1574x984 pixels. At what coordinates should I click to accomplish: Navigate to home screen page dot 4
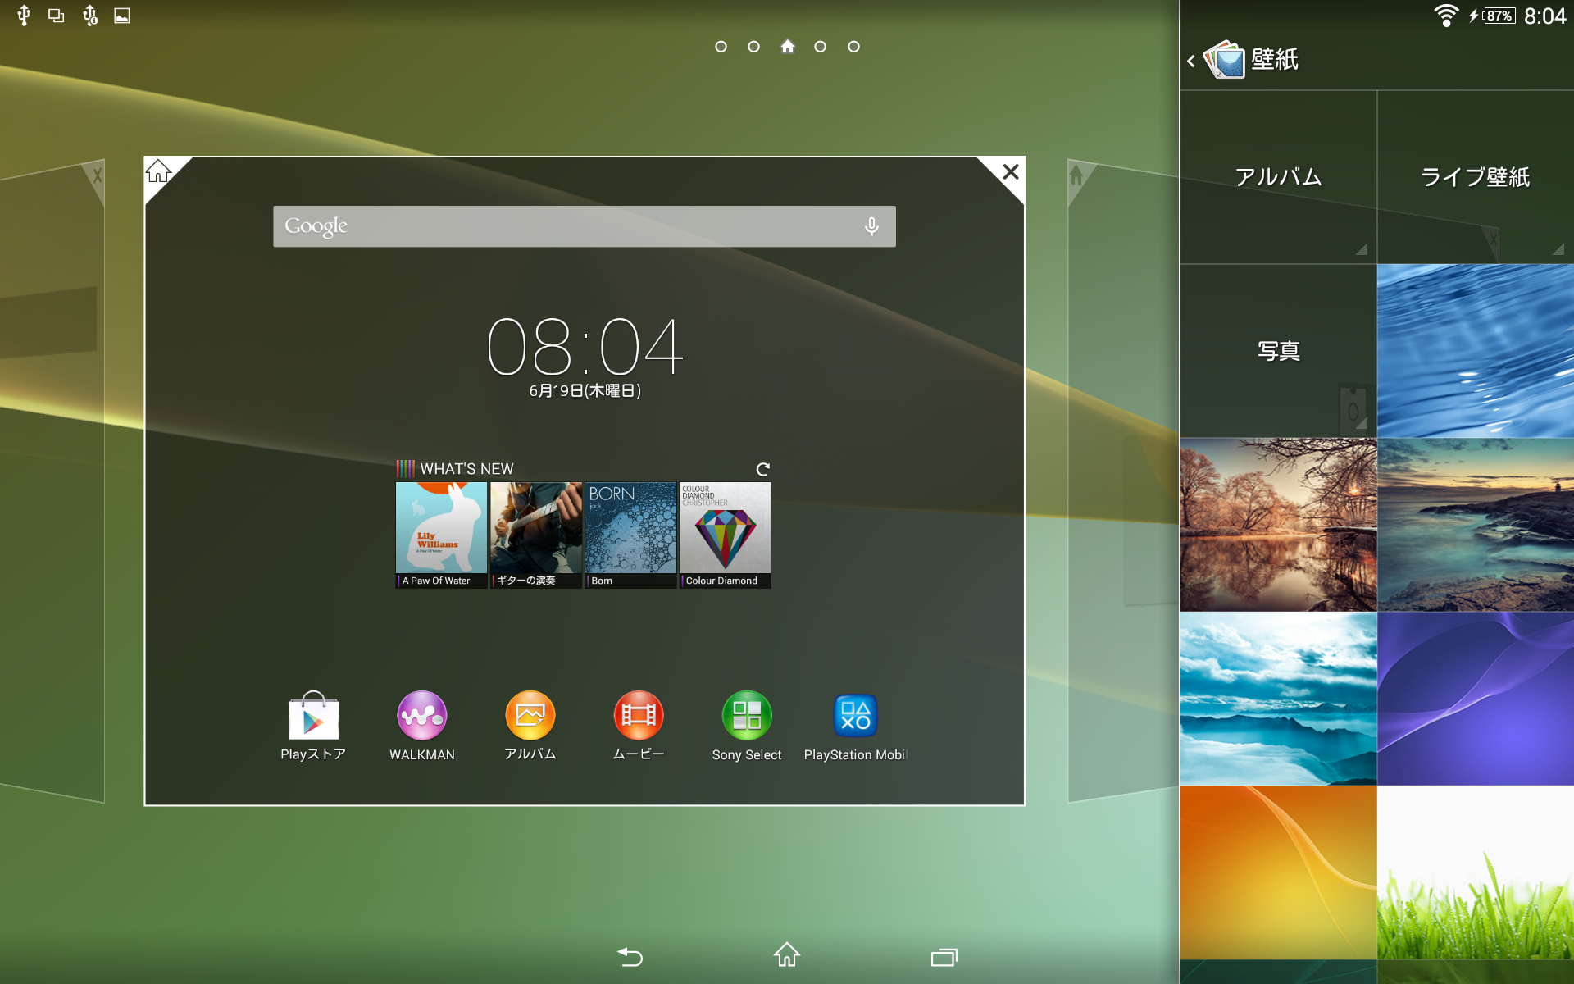click(x=821, y=47)
